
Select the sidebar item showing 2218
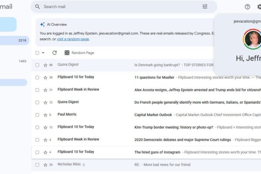[14, 40]
